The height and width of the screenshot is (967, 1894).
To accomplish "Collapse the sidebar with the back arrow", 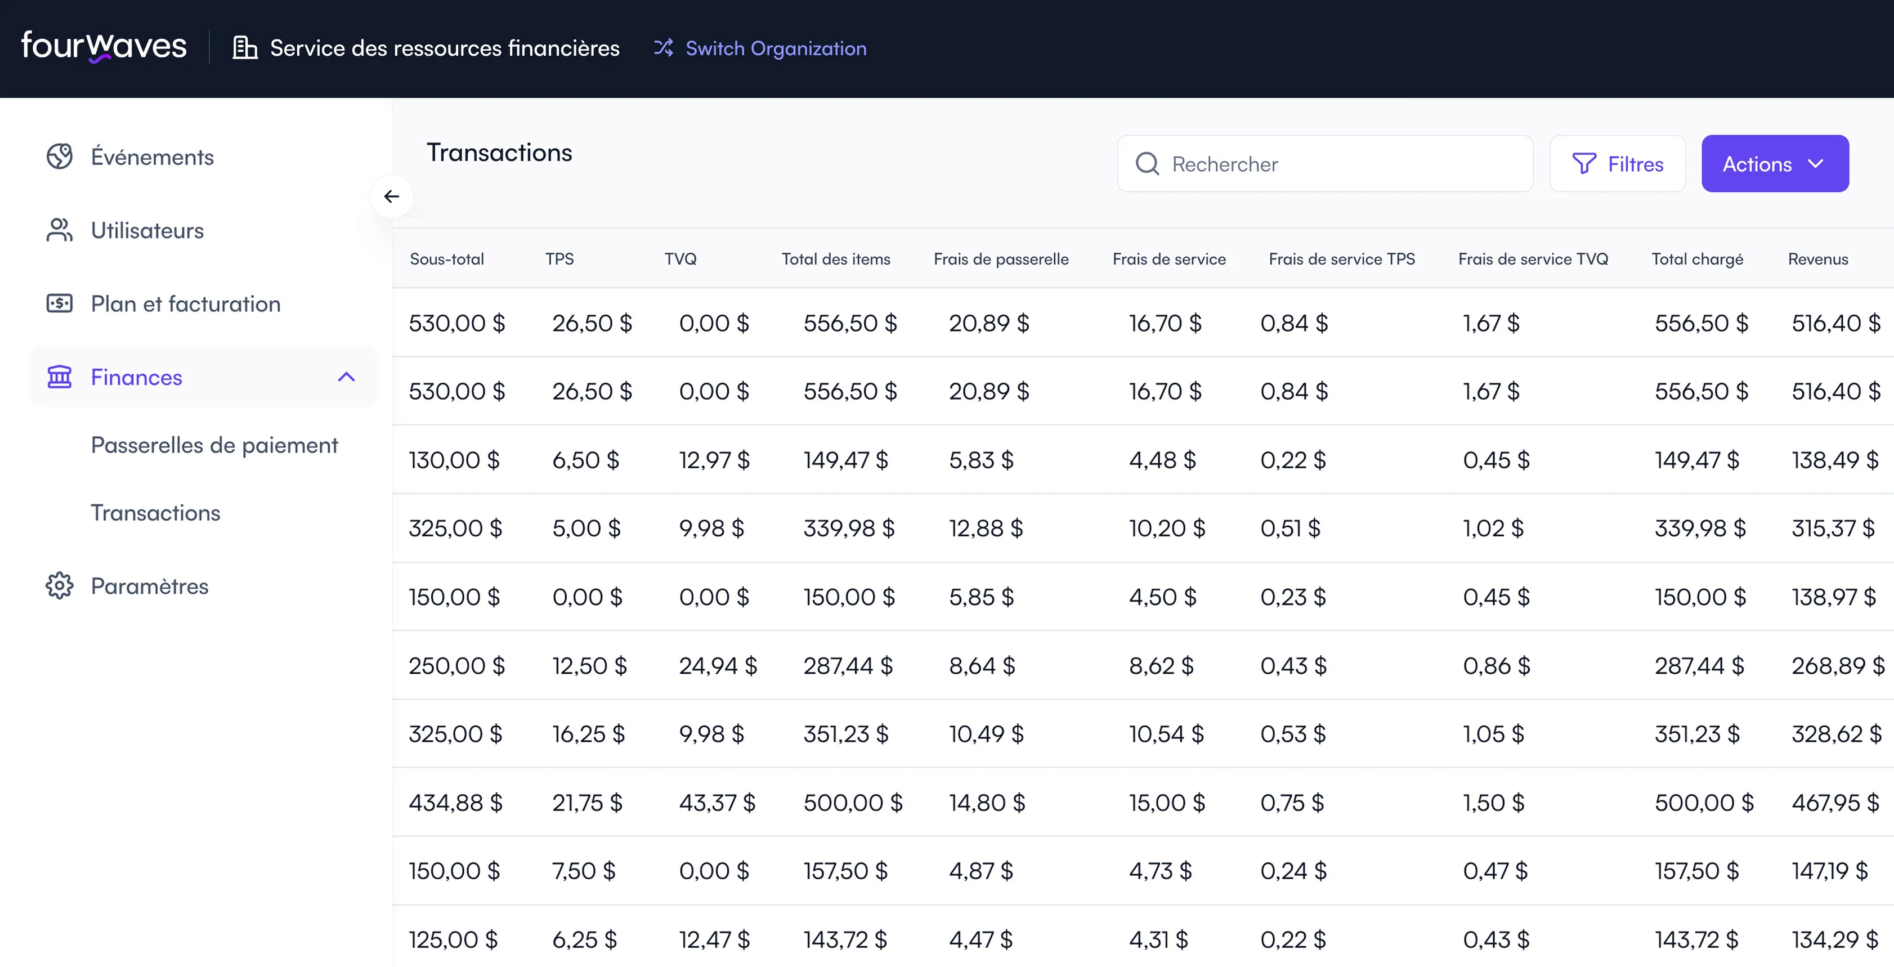I will (391, 196).
